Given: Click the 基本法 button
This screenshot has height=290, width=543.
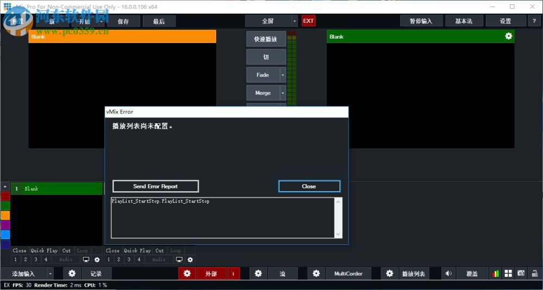Looking at the screenshot, I should point(464,21).
